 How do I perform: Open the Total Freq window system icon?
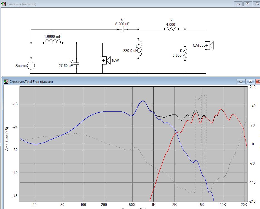tap(6, 81)
